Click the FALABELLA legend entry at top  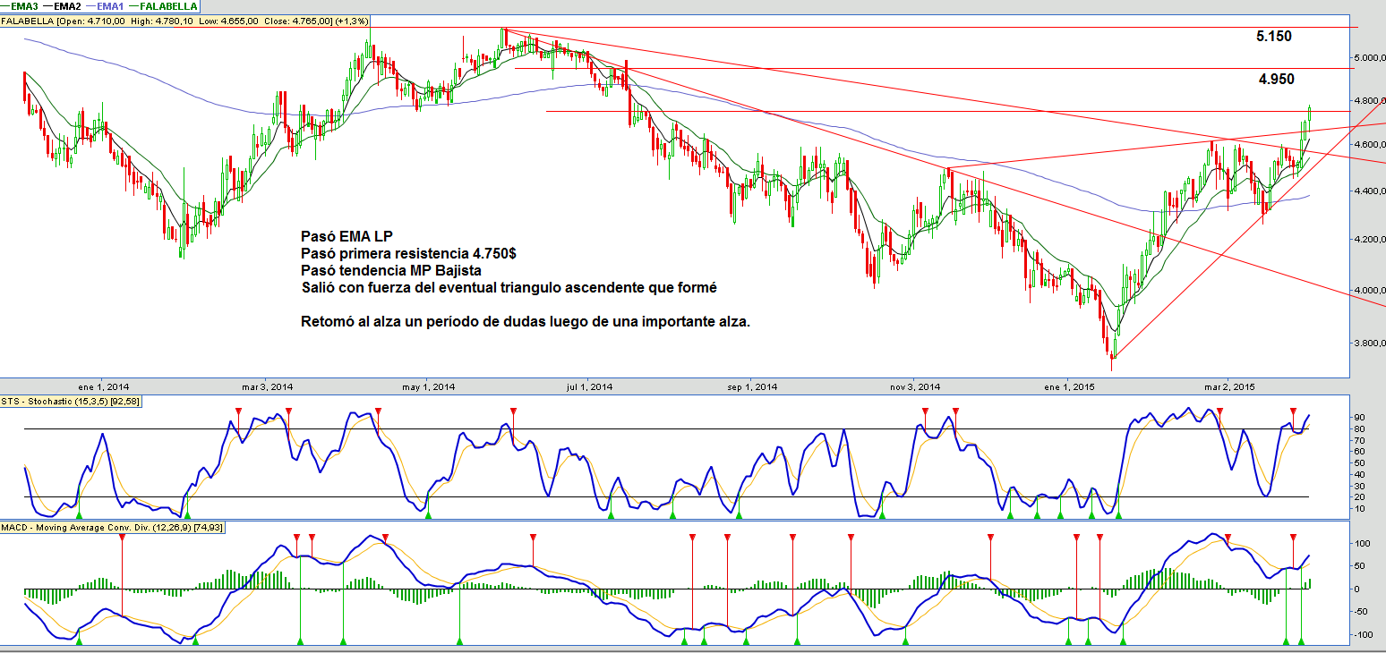(164, 6)
